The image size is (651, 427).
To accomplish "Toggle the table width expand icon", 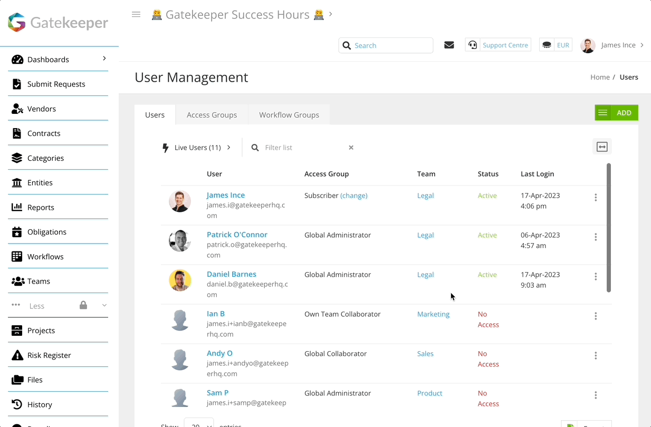I will [x=602, y=147].
